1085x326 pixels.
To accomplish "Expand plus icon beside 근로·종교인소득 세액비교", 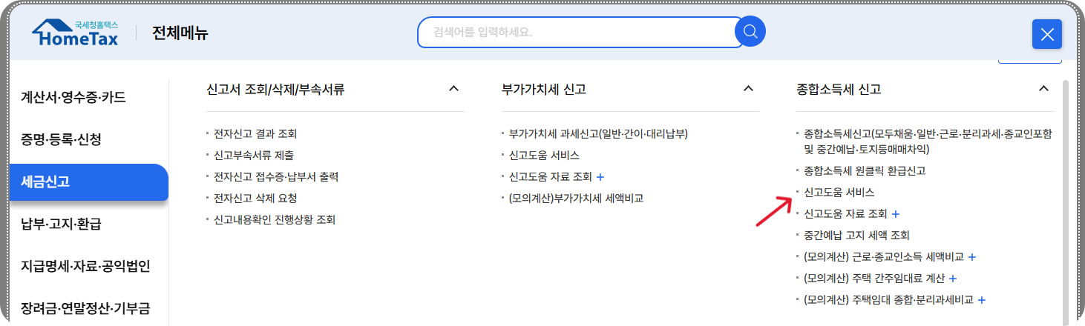I will tap(972, 257).
